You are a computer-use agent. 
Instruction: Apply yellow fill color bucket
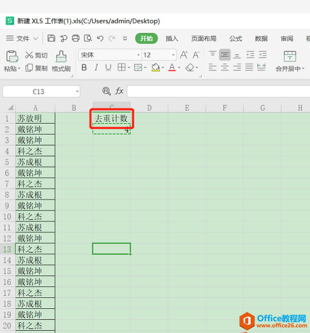(x=155, y=68)
